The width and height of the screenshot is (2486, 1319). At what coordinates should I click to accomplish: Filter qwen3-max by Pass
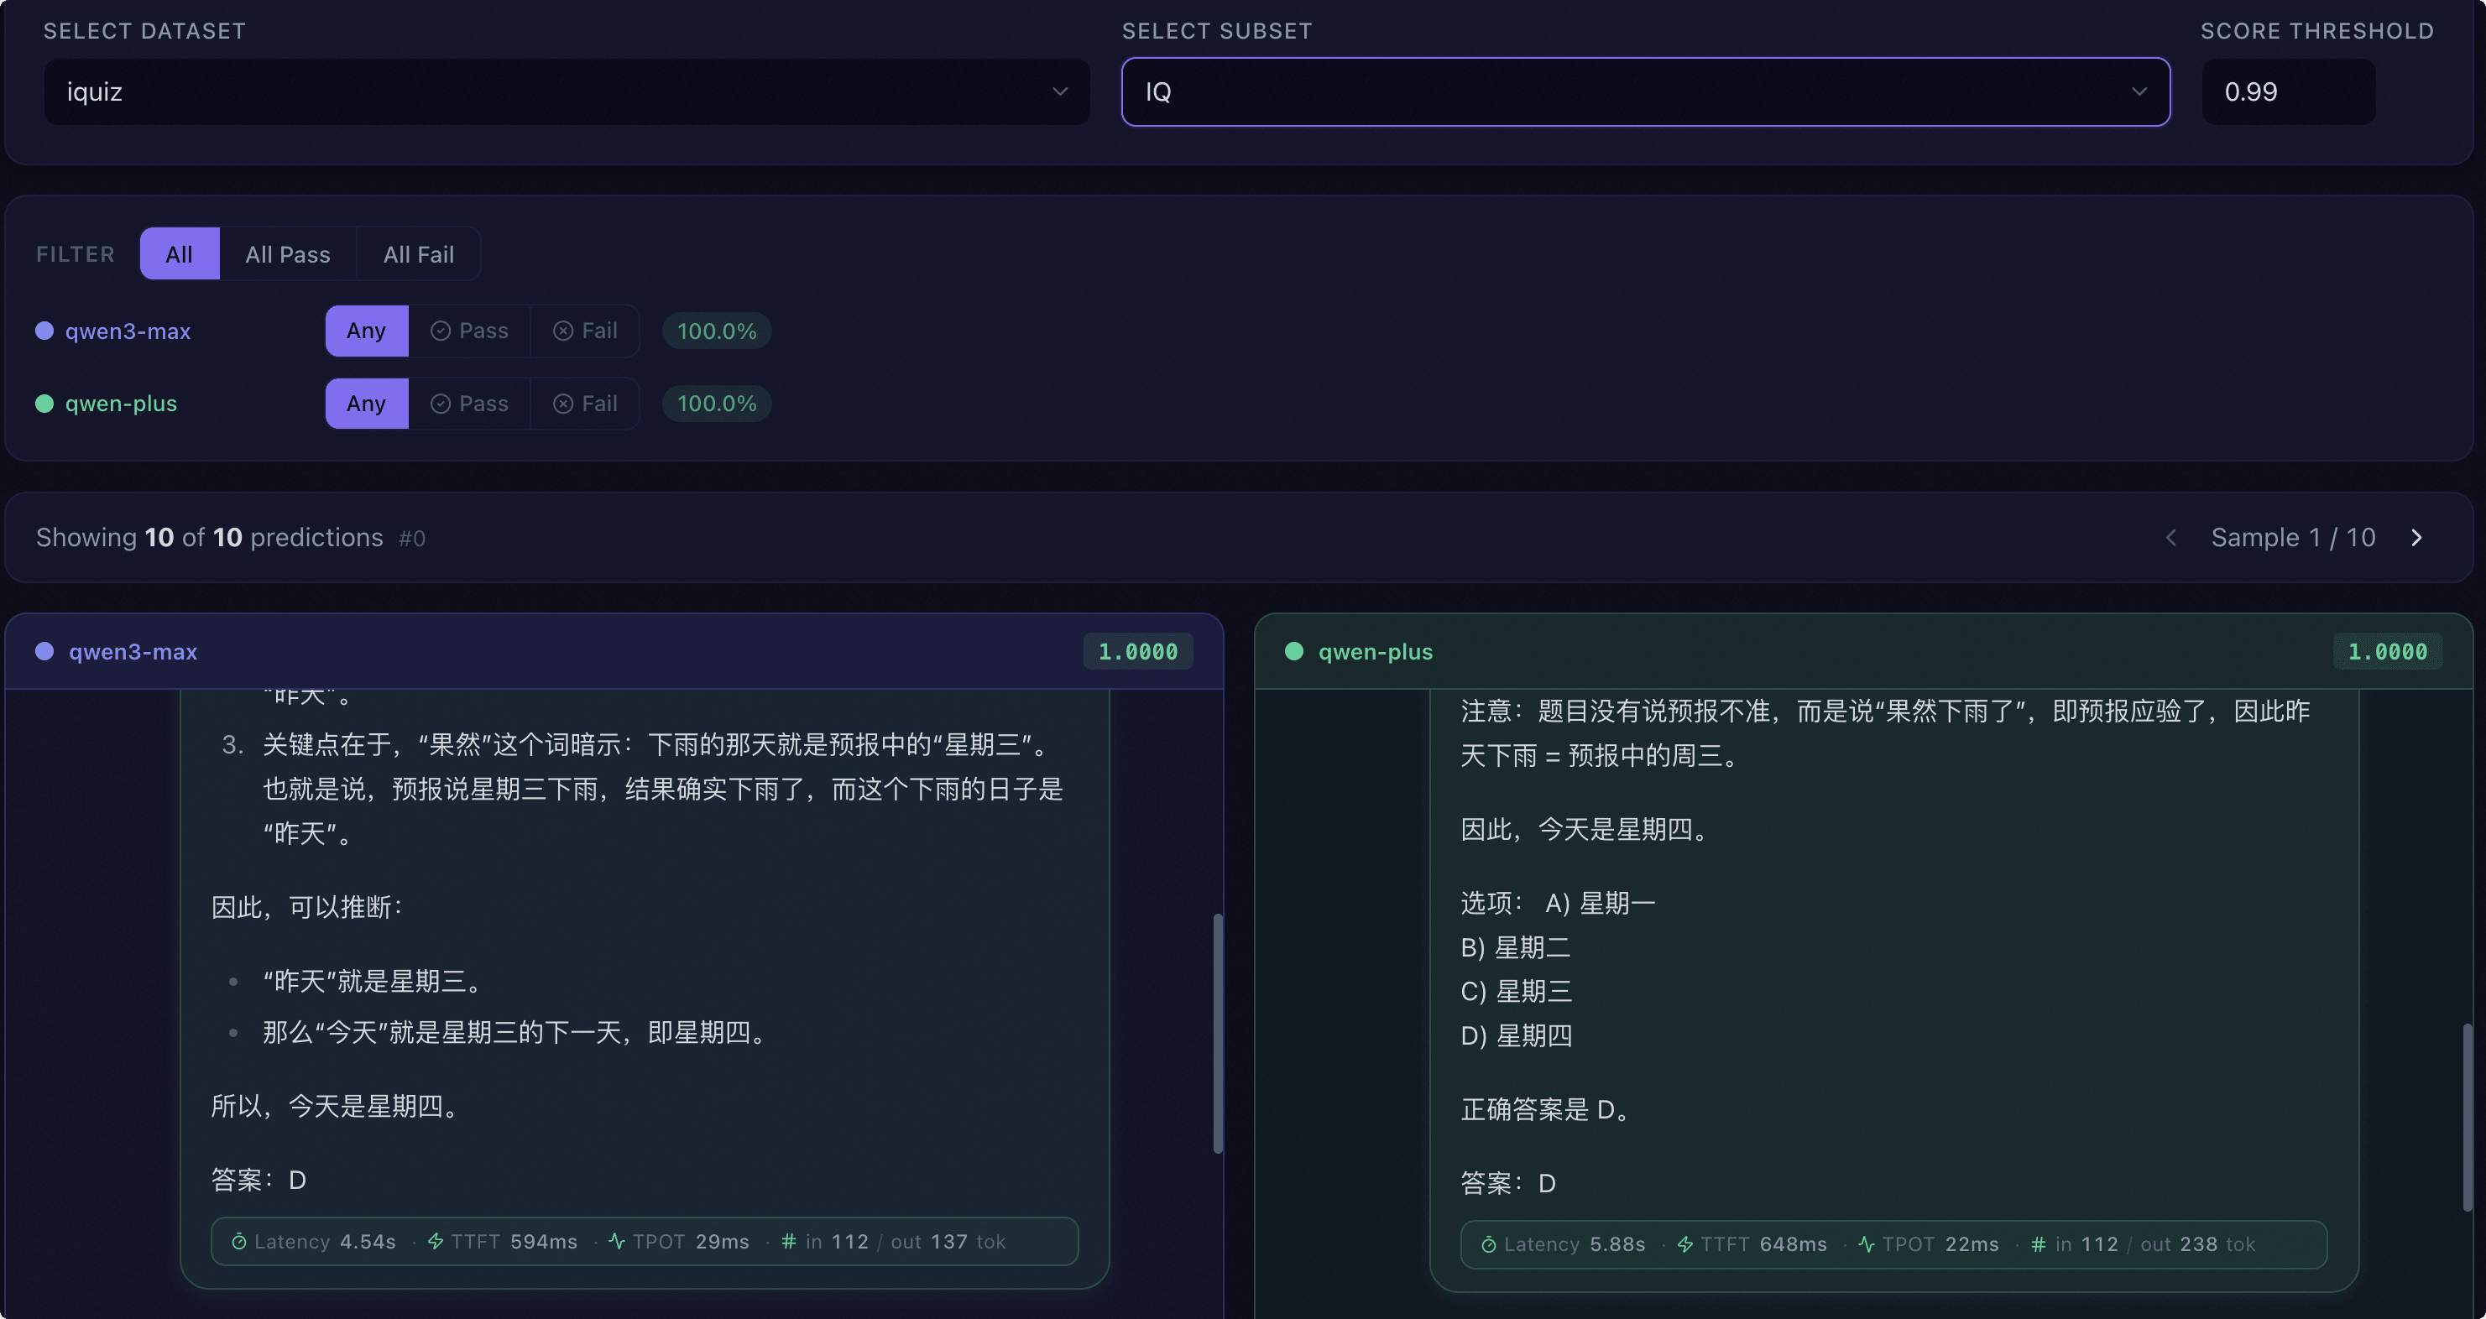[469, 331]
